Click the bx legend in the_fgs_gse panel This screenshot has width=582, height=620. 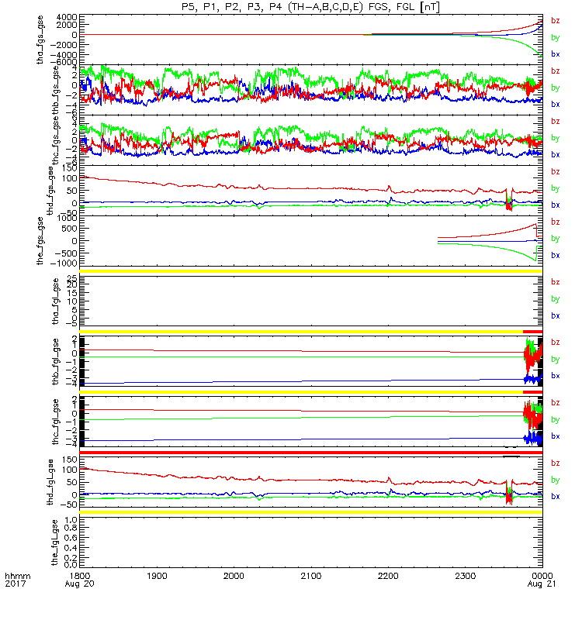point(556,256)
